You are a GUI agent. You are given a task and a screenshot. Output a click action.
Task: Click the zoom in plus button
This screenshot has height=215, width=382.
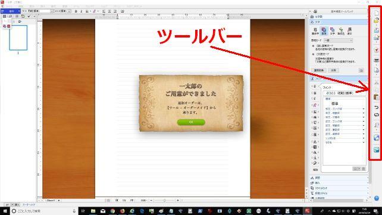tap(178, 200)
